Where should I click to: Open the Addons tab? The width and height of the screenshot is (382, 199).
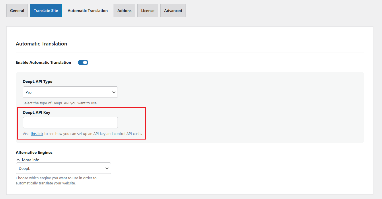pyautogui.click(x=124, y=11)
